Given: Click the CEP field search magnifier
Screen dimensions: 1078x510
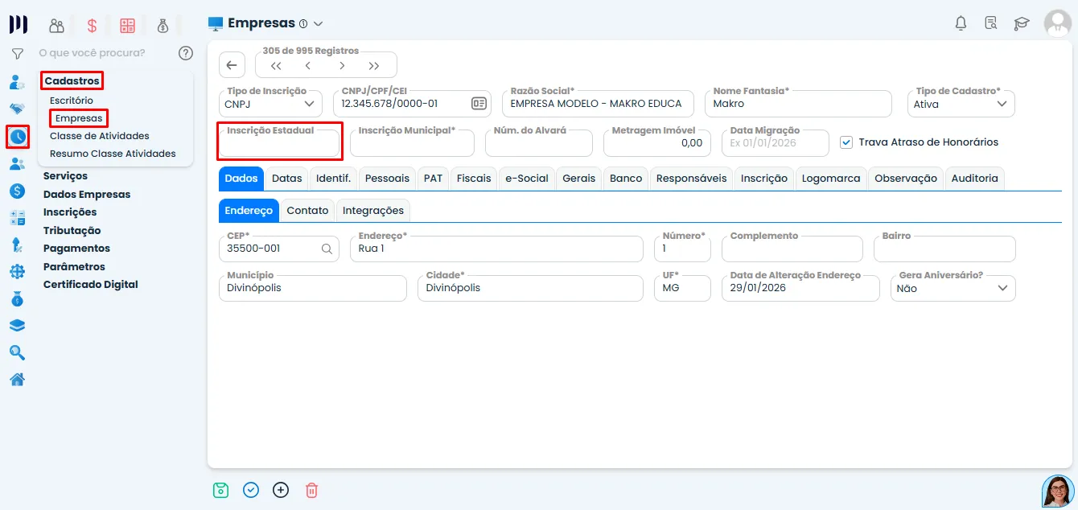Looking at the screenshot, I should point(326,249).
